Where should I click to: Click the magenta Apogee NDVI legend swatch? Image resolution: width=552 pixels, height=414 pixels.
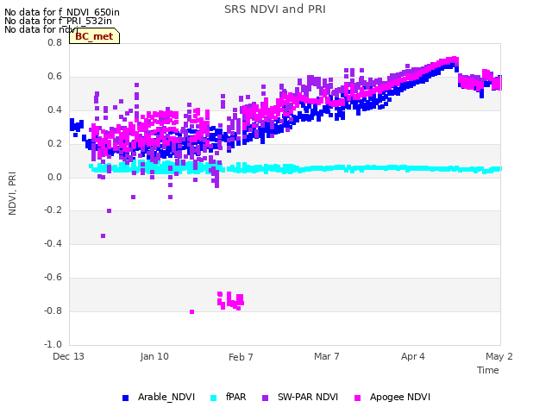click(357, 398)
